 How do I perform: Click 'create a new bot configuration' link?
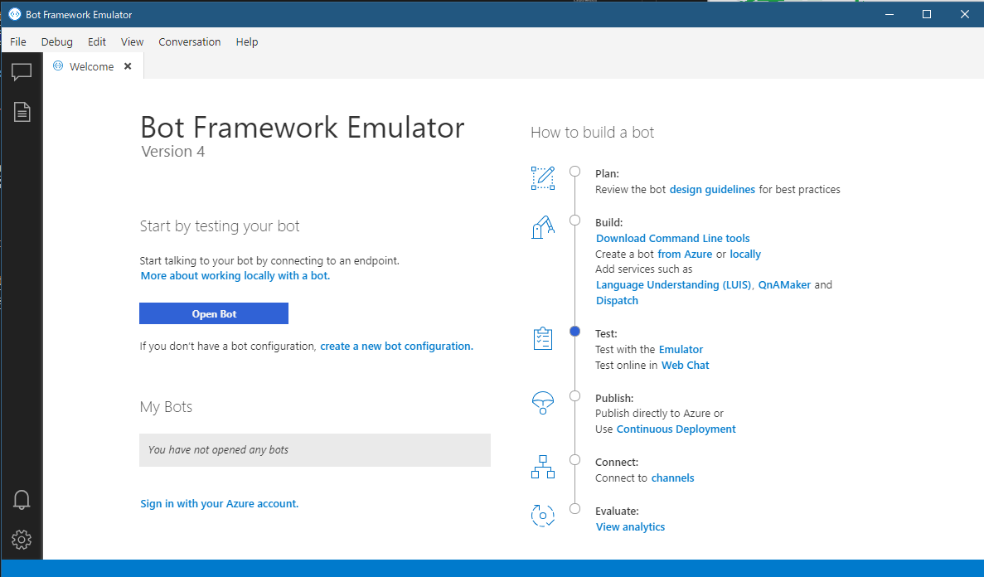396,347
